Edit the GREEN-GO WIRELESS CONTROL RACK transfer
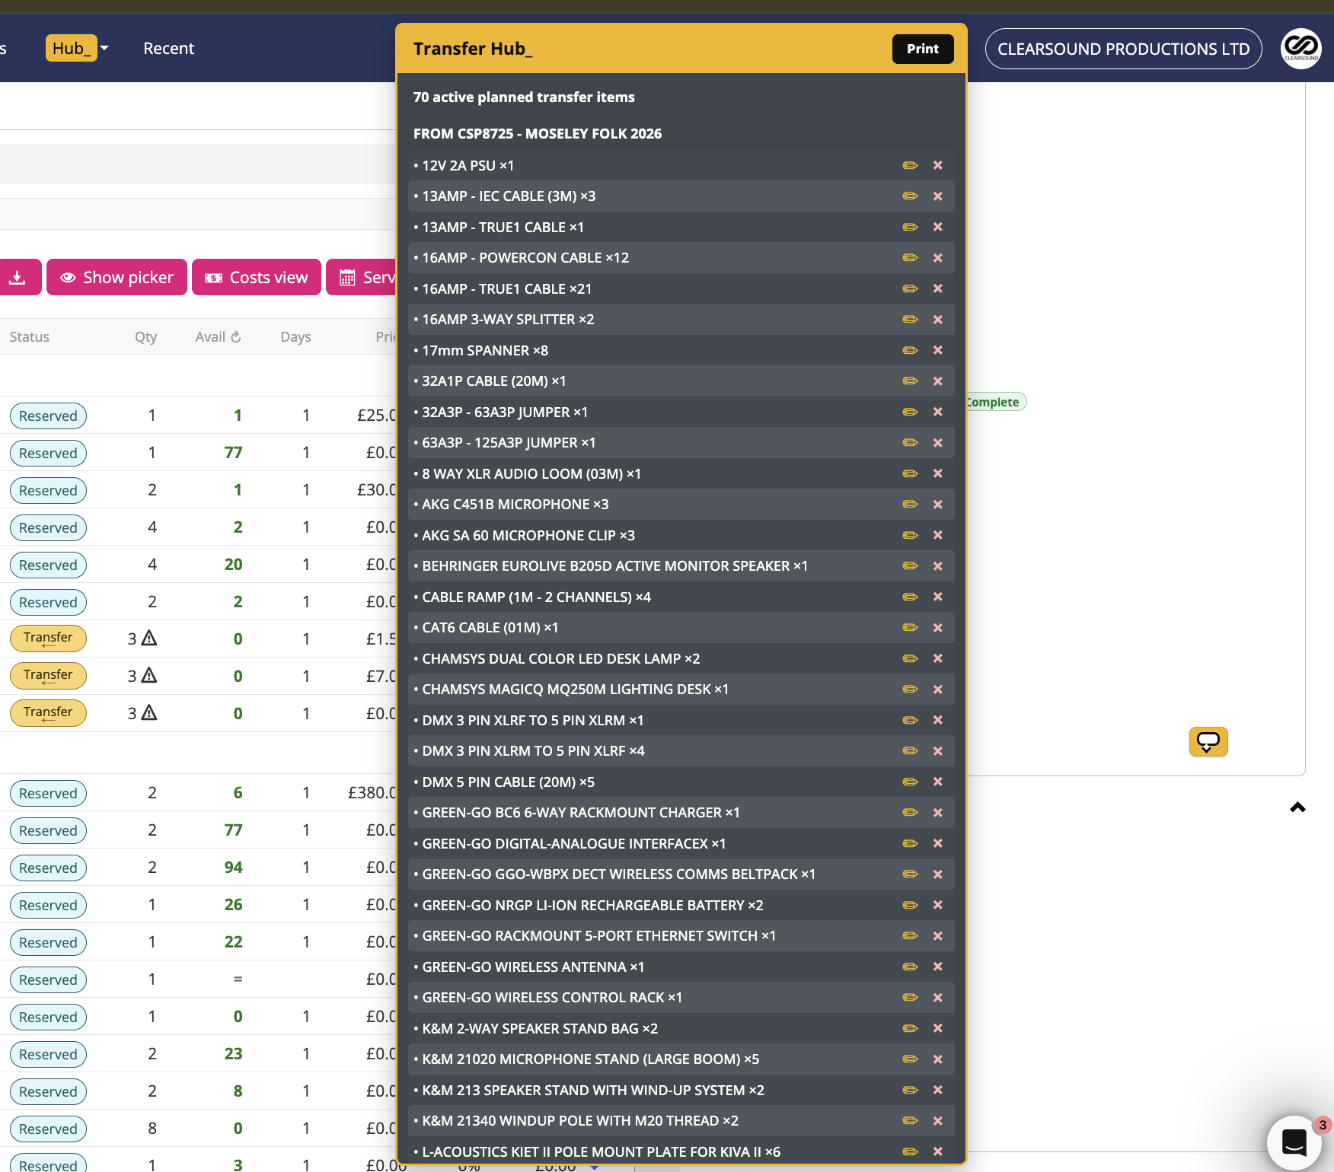Image resolution: width=1334 pixels, height=1172 pixels. [910, 998]
